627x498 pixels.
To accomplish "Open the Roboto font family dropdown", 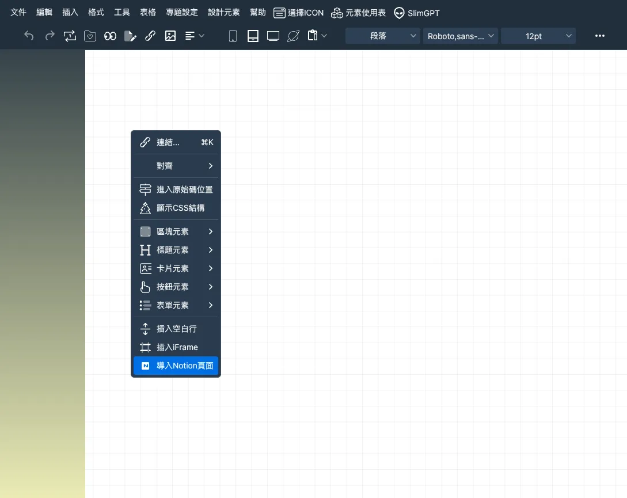I will click(x=461, y=36).
